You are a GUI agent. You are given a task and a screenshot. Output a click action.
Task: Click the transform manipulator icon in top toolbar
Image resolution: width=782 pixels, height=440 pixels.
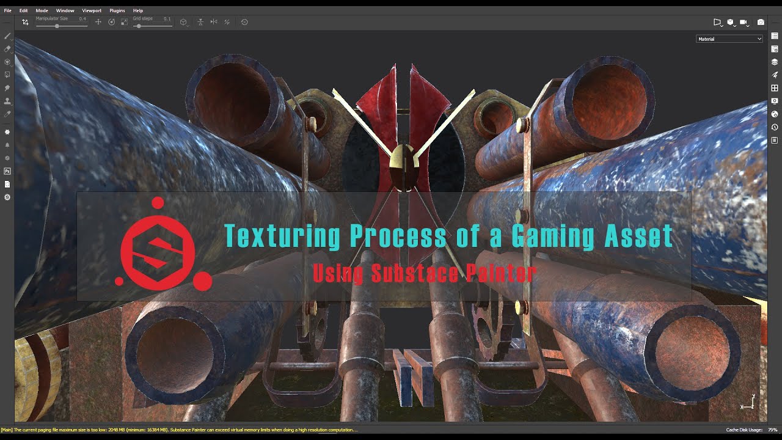[25, 22]
